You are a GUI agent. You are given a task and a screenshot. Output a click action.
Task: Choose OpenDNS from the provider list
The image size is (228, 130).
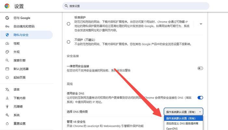coord(183,128)
